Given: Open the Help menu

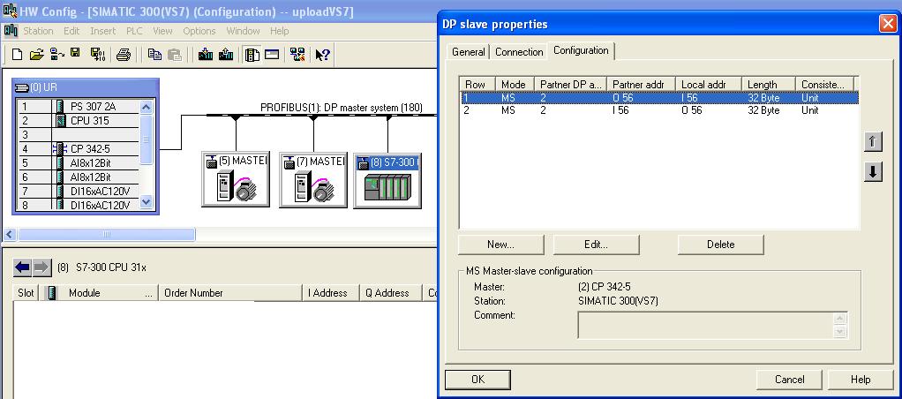Looking at the screenshot, I should coord(279,31).
